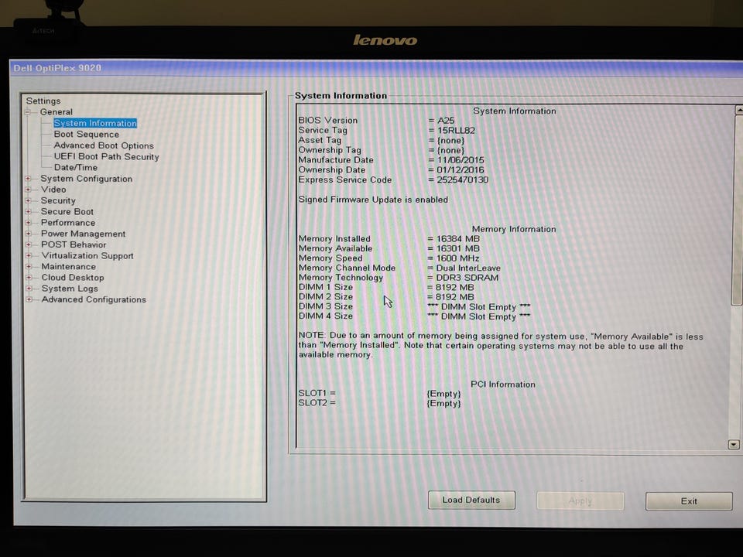Click the scroll up arrow in System Information
743x557 pixels.
(x=738, y=111)
